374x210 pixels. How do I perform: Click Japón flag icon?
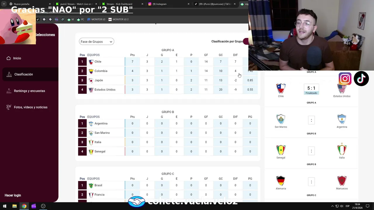pos(91,80)
